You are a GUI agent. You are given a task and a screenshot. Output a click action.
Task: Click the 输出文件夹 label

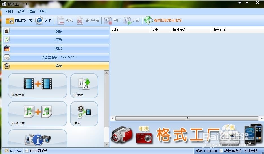pyautogui.click(x=23, y=21)
